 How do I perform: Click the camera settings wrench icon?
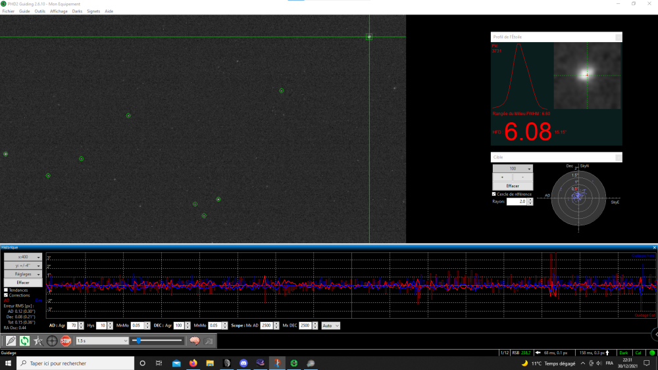(x=208, y=341)
